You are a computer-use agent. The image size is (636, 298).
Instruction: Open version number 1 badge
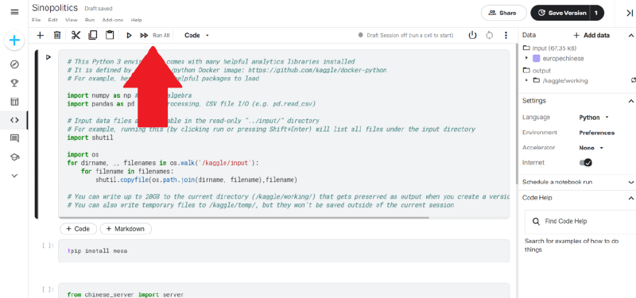[596, 13]
